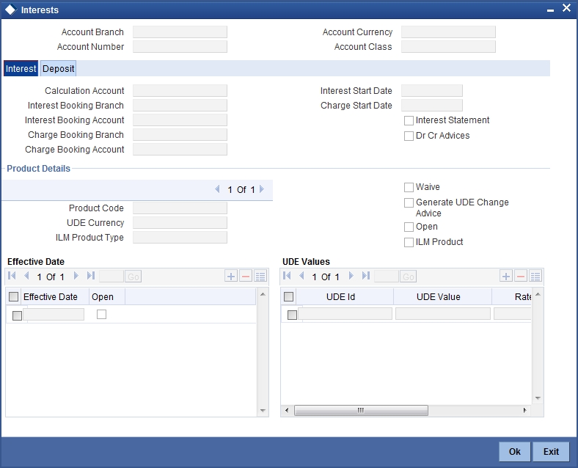
Task: Show previous product in Product Details
Action: pyautogui.click(x=218, y=189)
